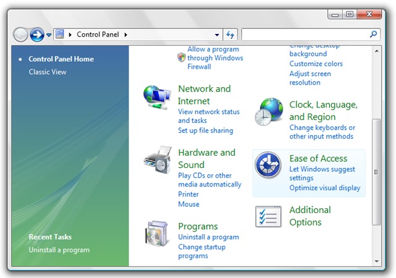Click the search magnifier icon
This screenshot has width=396, height=278.
[x=373, y=34]
